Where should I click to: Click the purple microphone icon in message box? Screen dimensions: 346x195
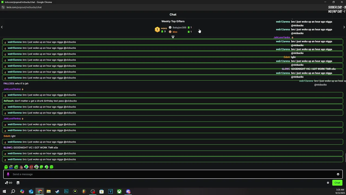pos(8,174)
